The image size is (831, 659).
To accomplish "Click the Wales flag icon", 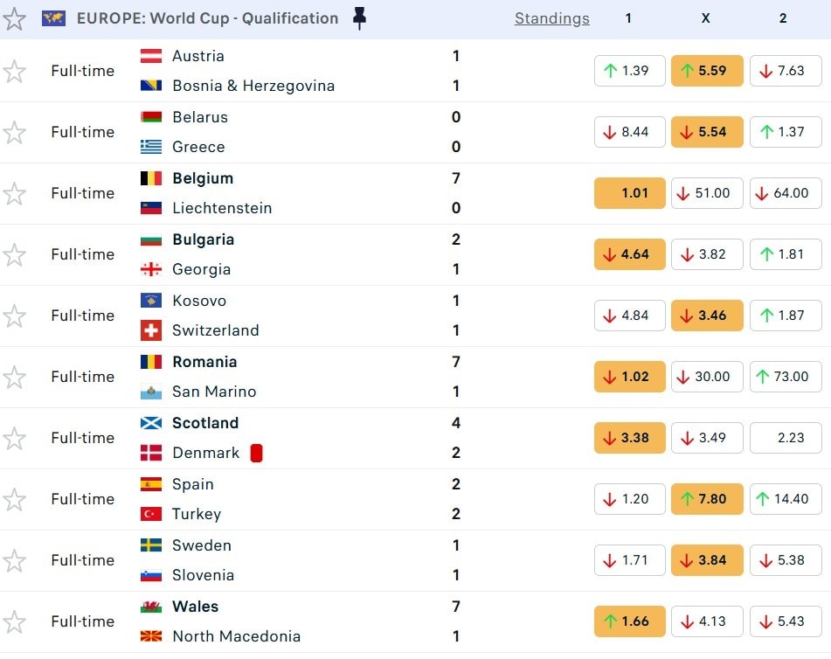I will (151, 607).
